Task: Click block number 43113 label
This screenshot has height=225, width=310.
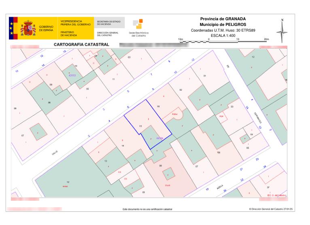Action: click(72, 75)
